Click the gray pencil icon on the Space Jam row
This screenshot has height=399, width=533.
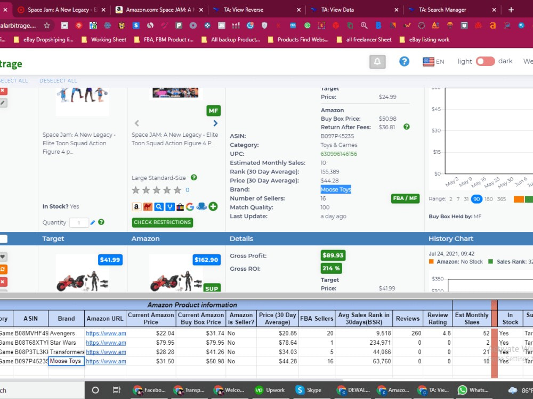tap(3, 103)
